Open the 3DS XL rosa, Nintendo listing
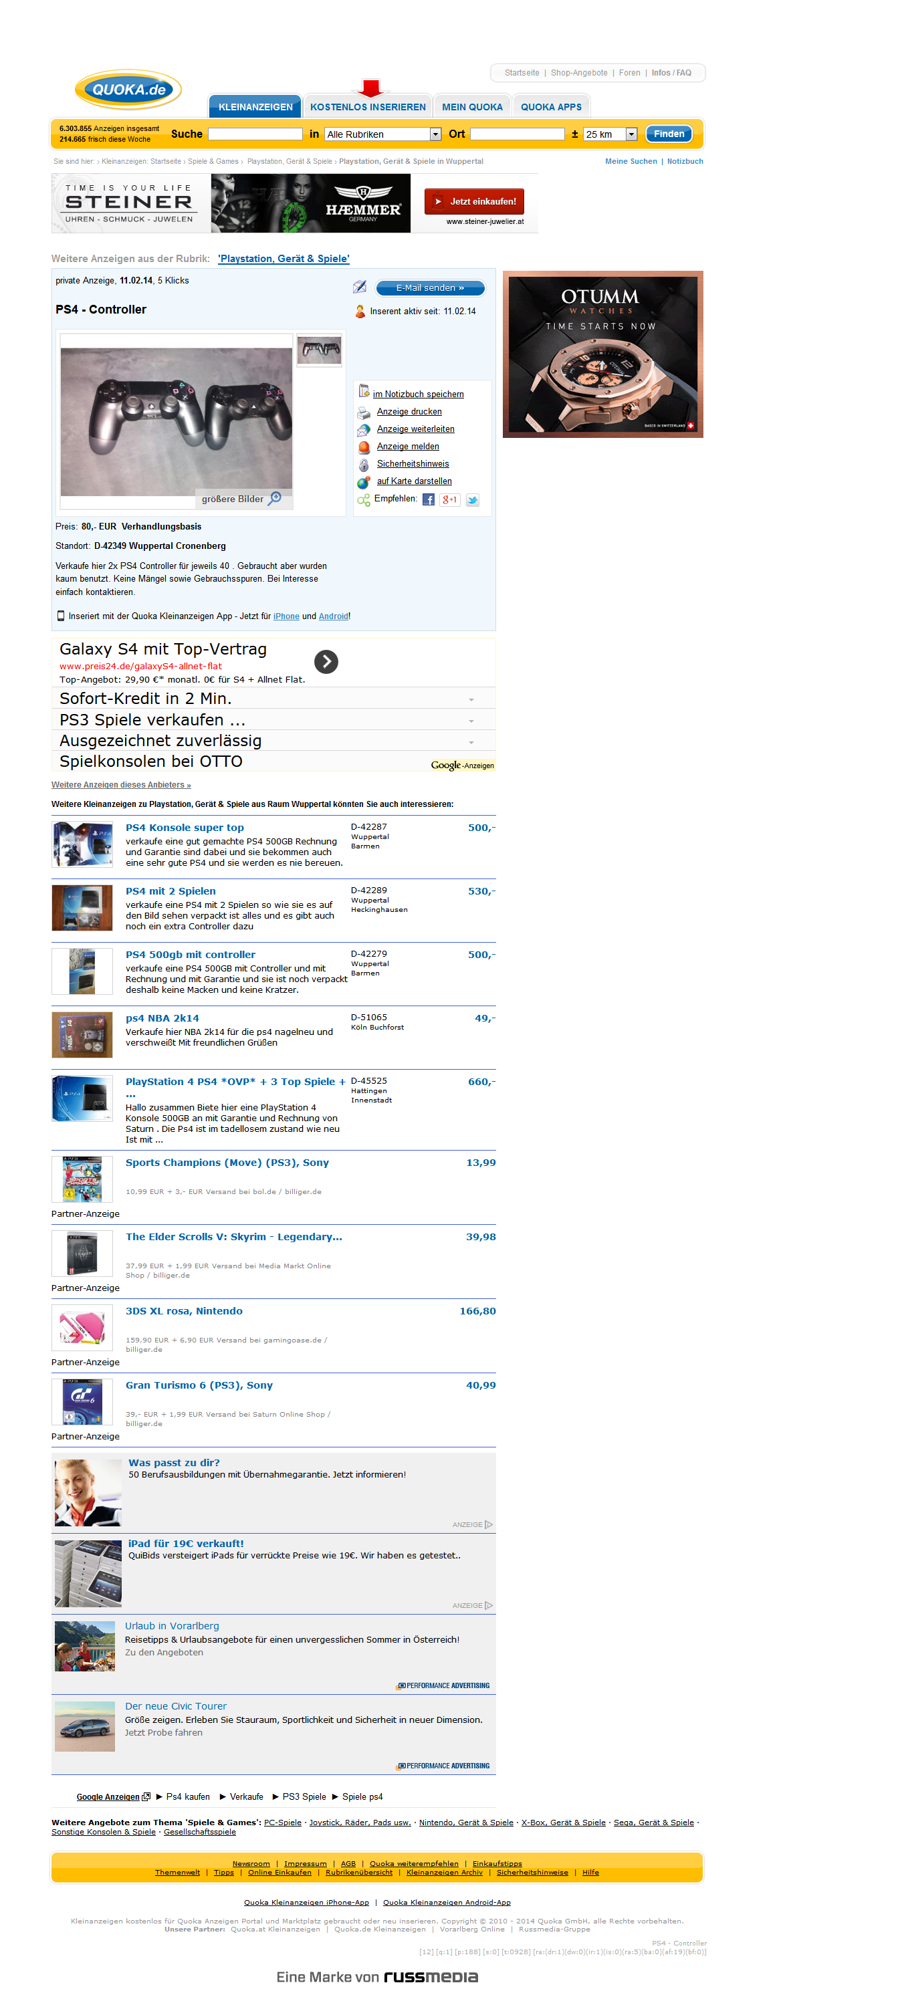 click(x=185, y=1310)
